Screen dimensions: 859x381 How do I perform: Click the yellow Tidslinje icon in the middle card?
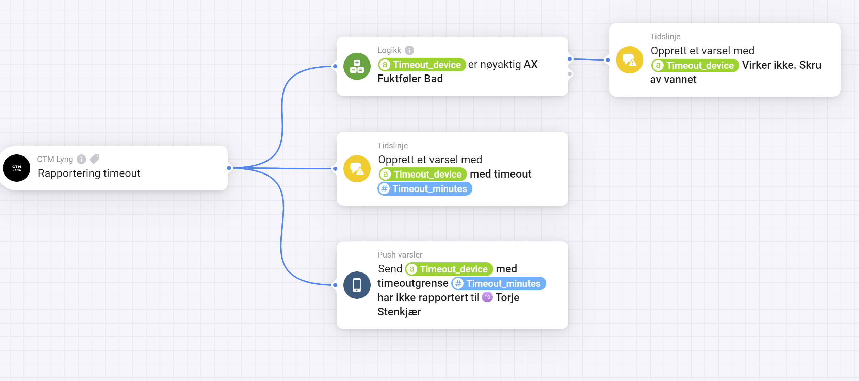tap(357, 169)
